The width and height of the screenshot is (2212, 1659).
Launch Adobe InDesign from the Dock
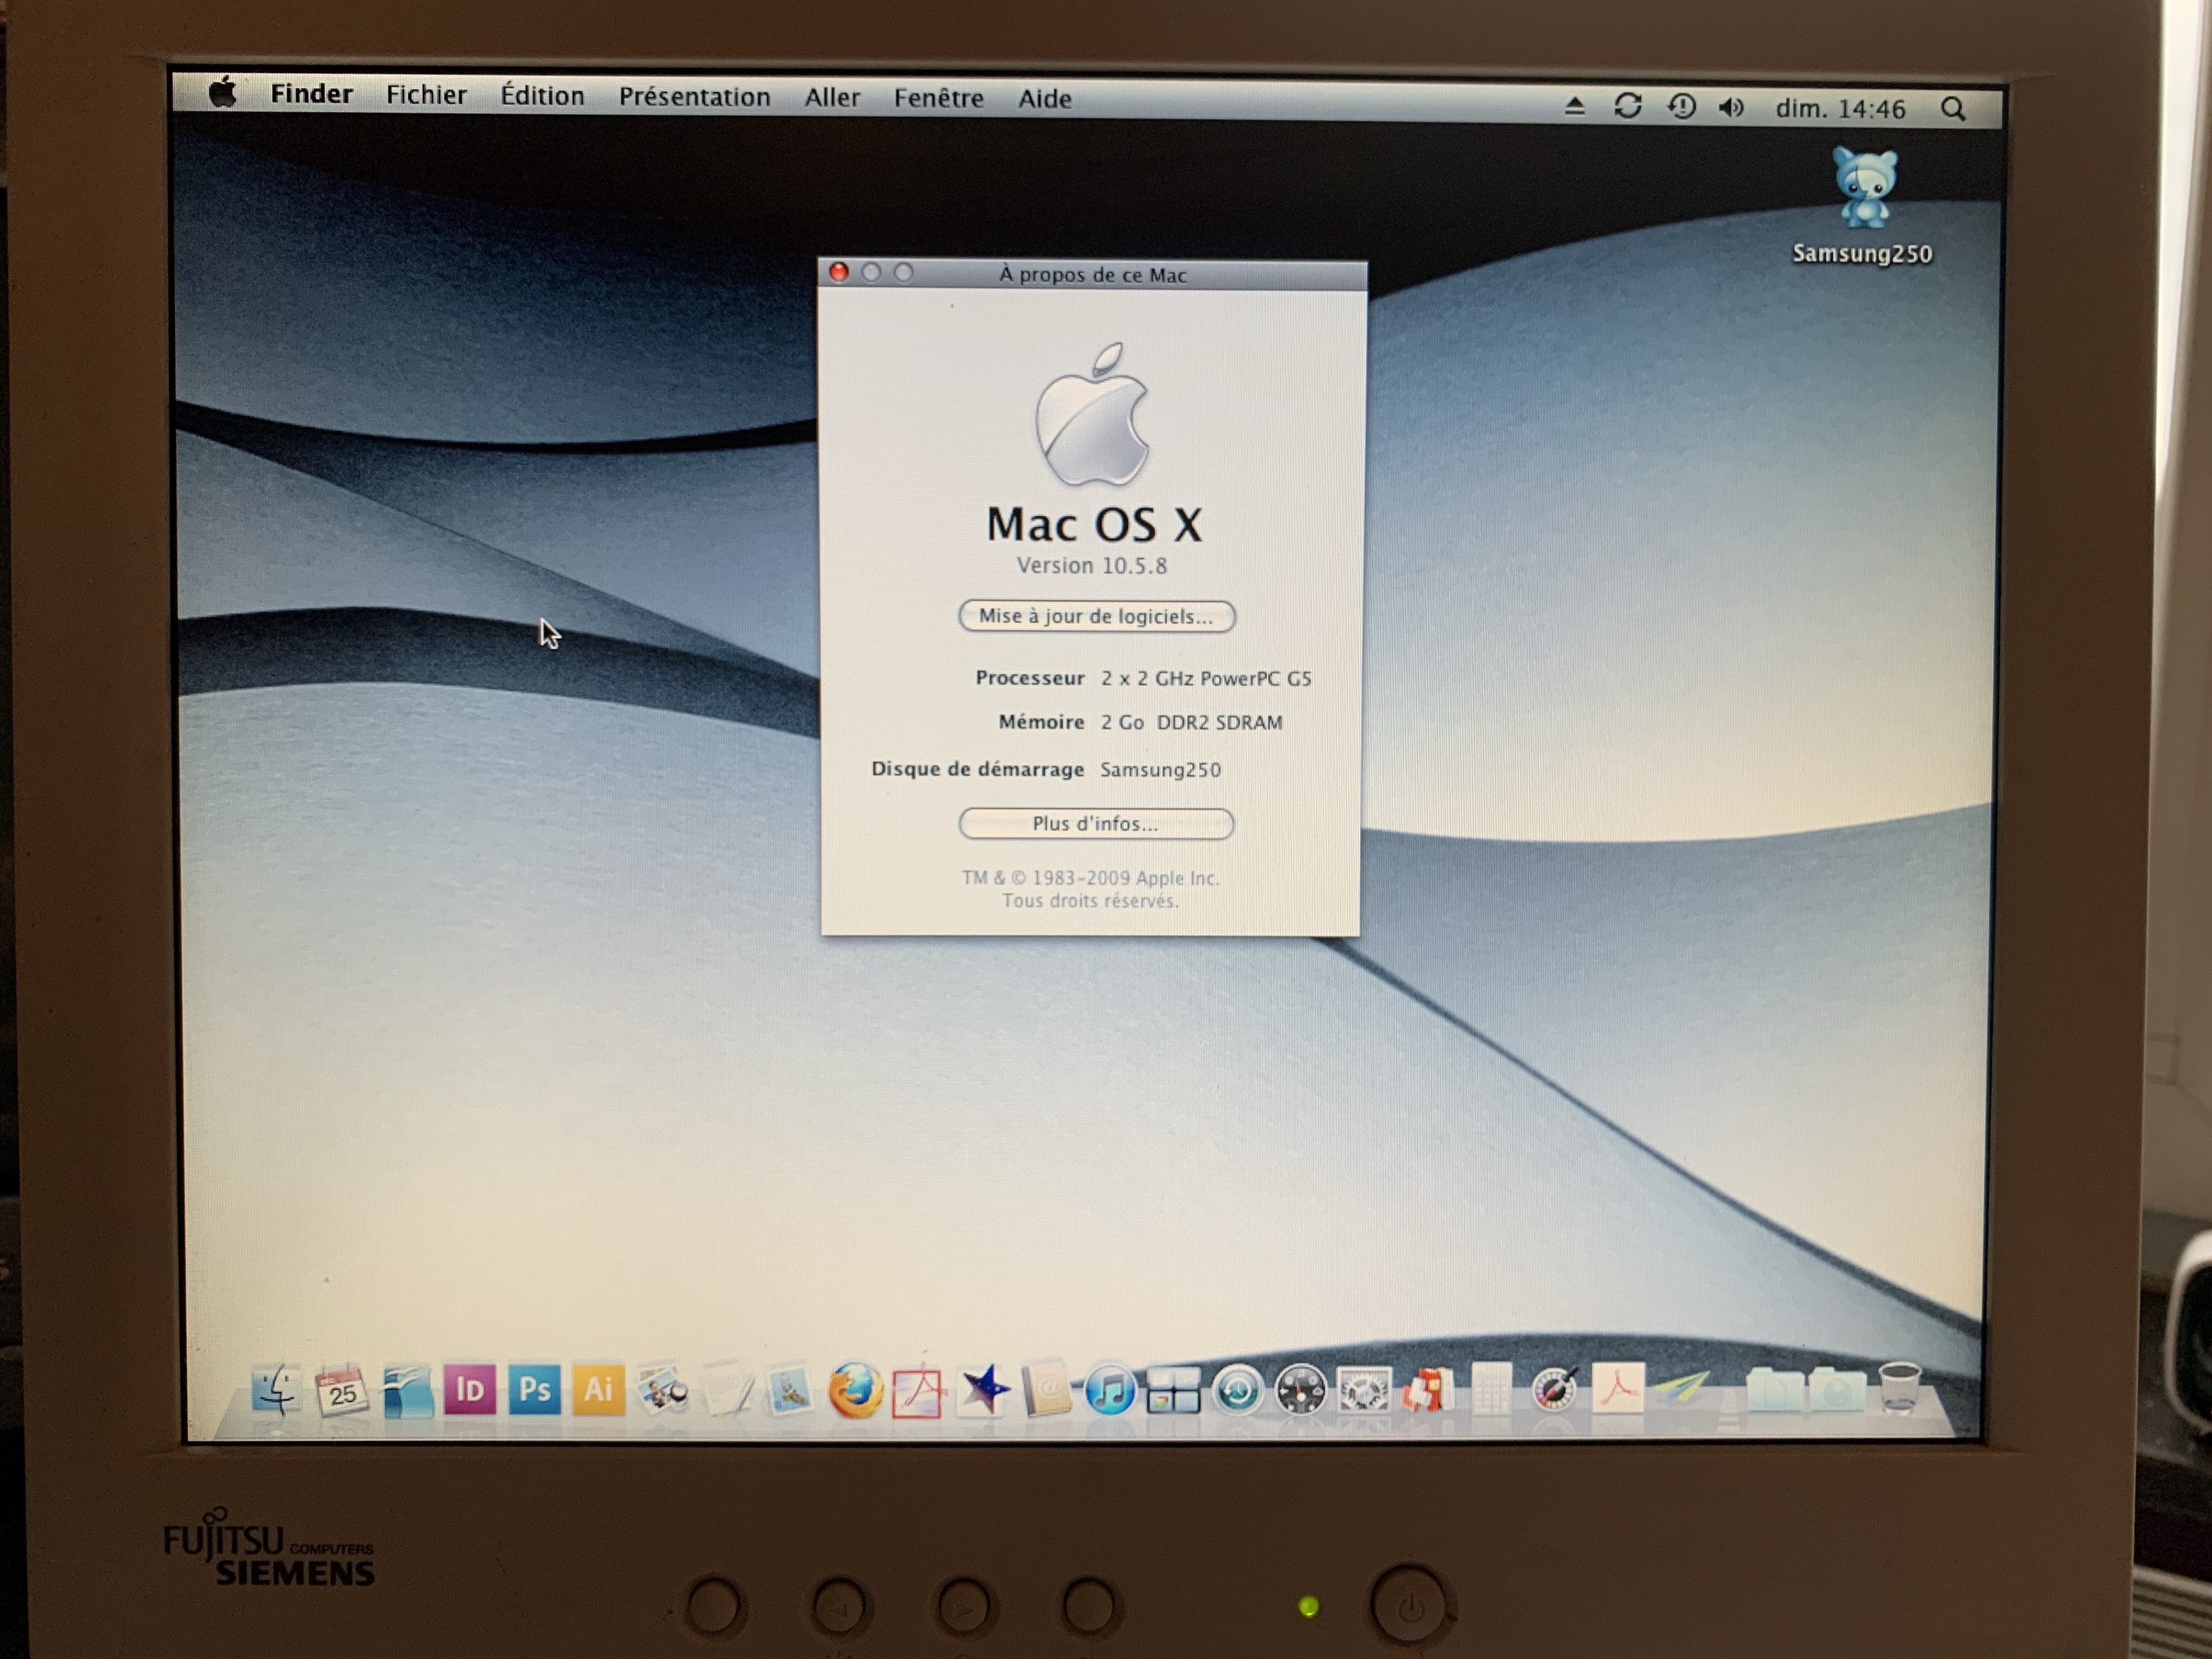coord(470,1390)
